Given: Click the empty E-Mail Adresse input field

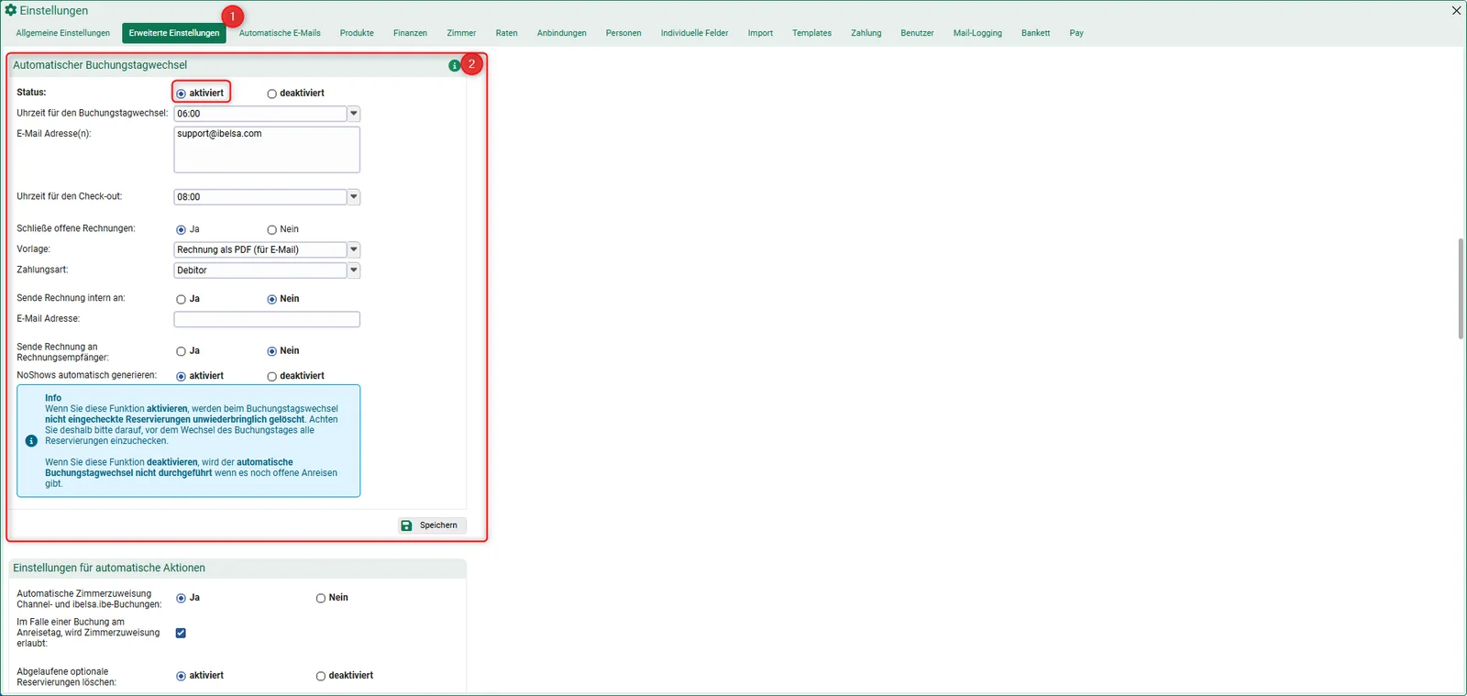Looking at the screenshot, I should point(267,319).
